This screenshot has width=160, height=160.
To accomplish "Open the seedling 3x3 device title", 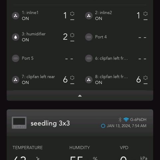I will pos(50,123).
